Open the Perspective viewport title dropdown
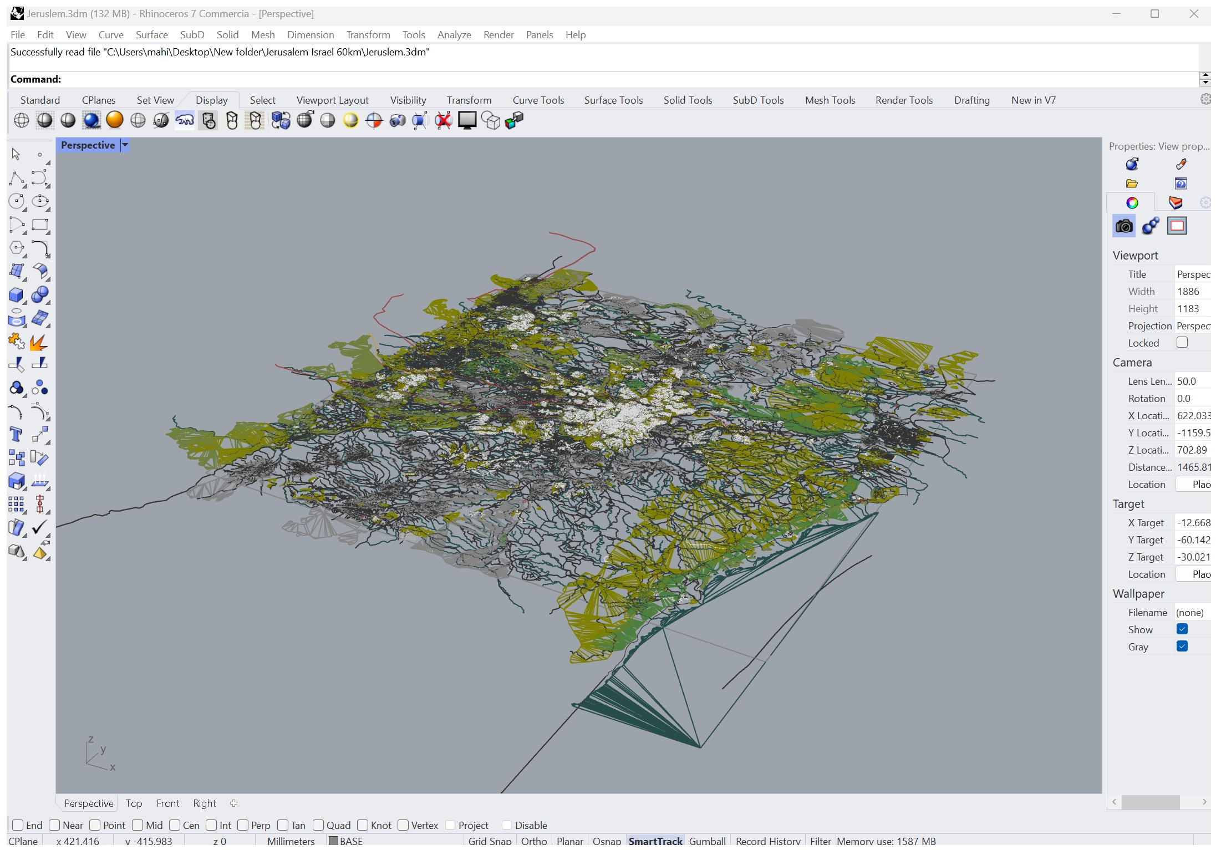1216x850 pixels. point(124,145)
